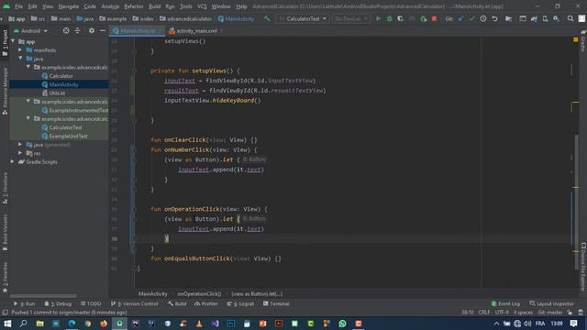Screen dimensions: 587x330
Task: Collapse the java folder
Action: coord(20,59)
